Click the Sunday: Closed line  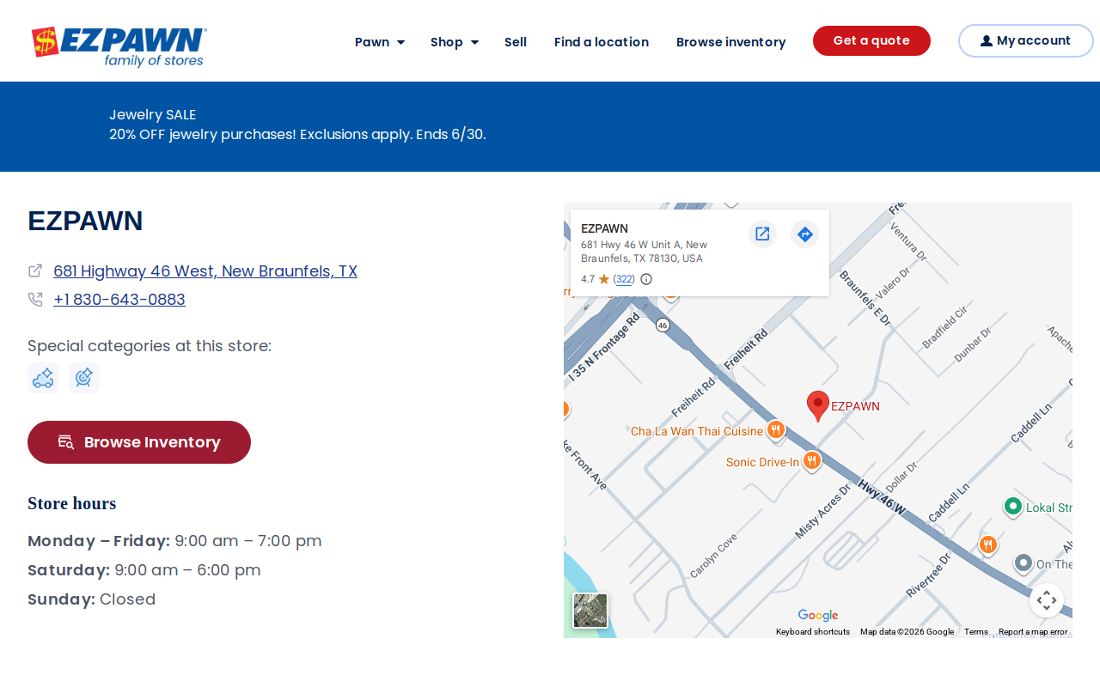click(92, 599)
